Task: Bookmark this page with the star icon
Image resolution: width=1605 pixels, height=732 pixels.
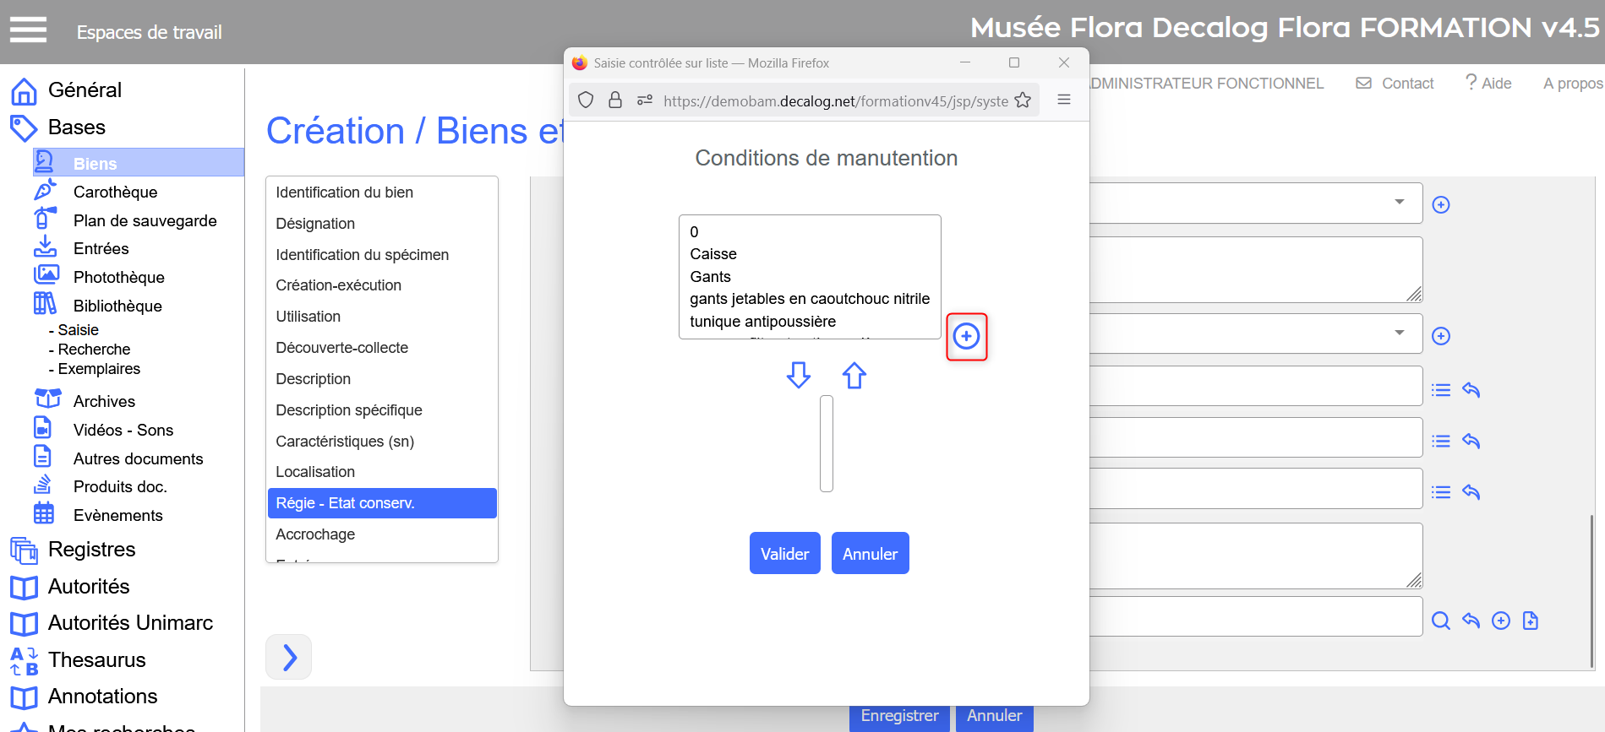Action: point(1023,100)
